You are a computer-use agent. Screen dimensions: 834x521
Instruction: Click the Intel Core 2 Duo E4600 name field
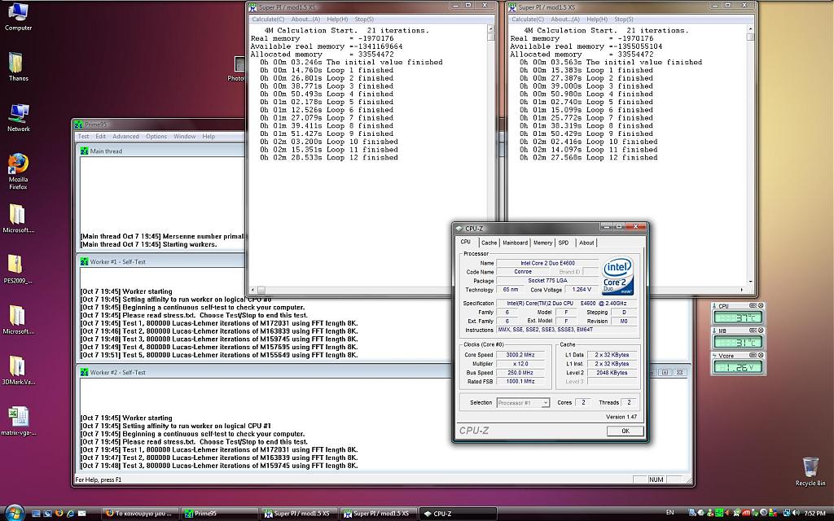547,263
